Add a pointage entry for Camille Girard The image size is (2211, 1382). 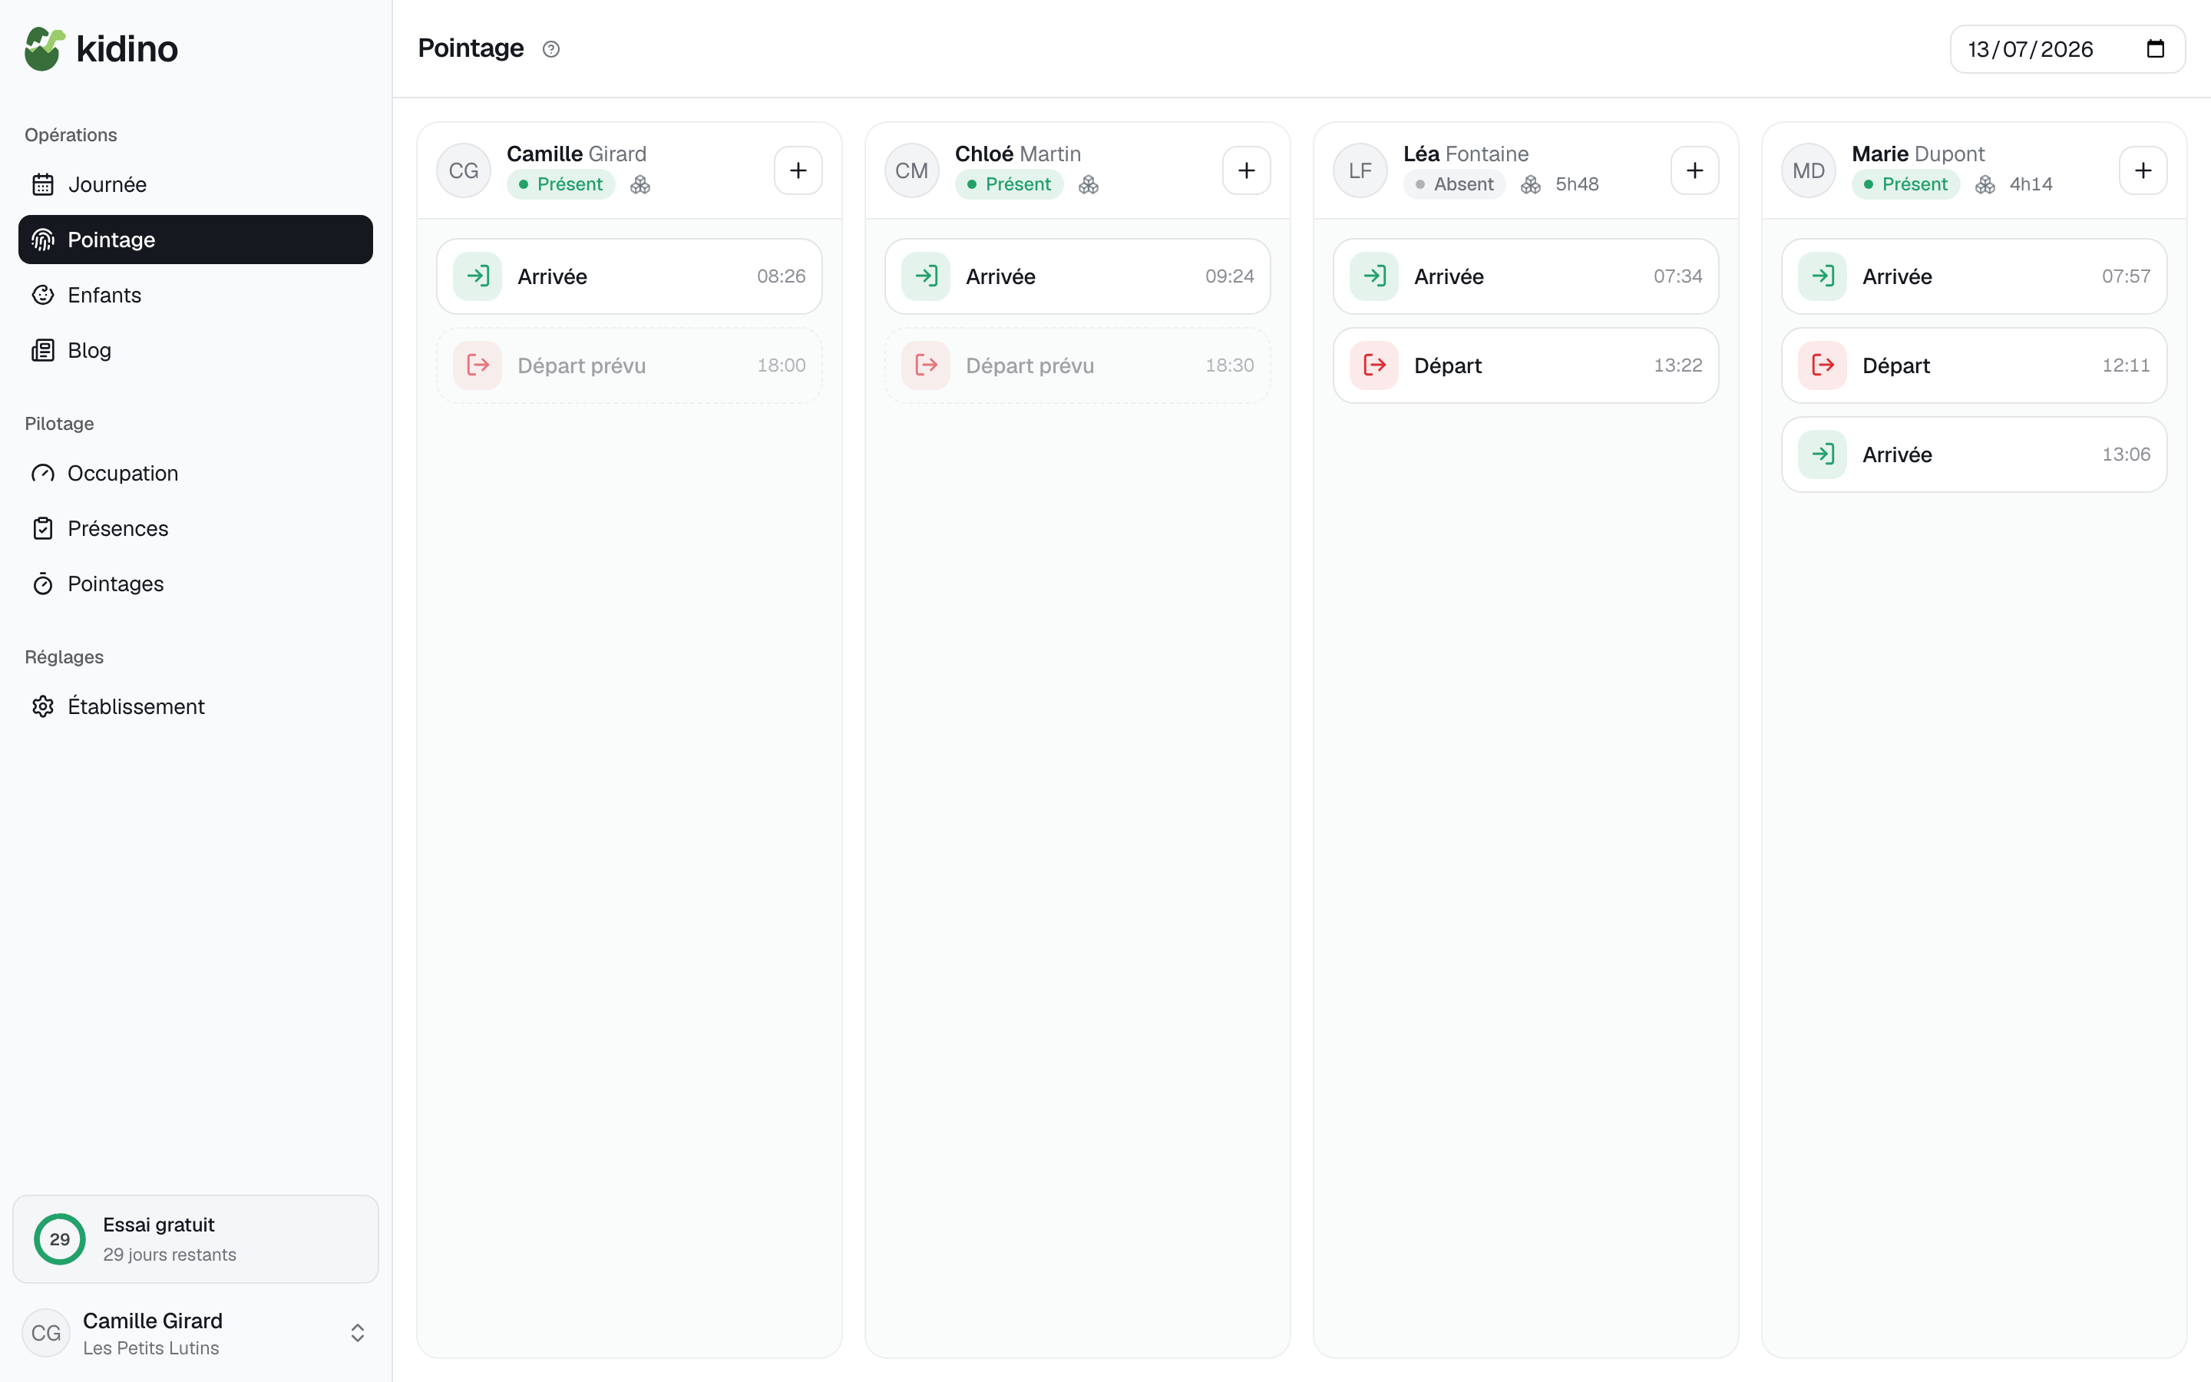pyautogui.click(x=798, y=171)
